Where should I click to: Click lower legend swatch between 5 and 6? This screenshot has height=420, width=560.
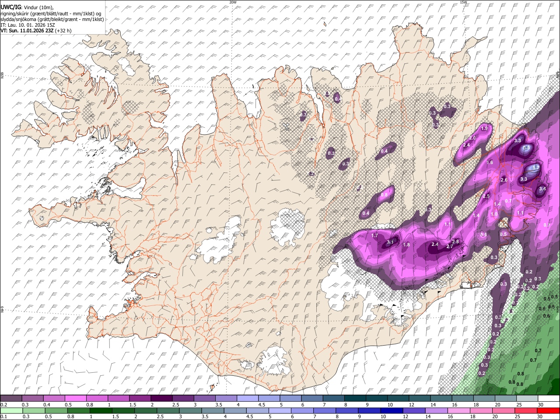pos(280,410)
